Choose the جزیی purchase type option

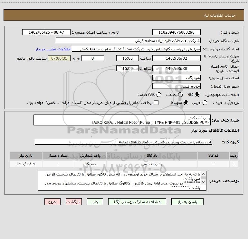point(205,103)
